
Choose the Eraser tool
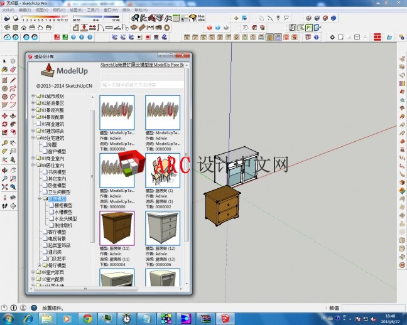(13, 70)
